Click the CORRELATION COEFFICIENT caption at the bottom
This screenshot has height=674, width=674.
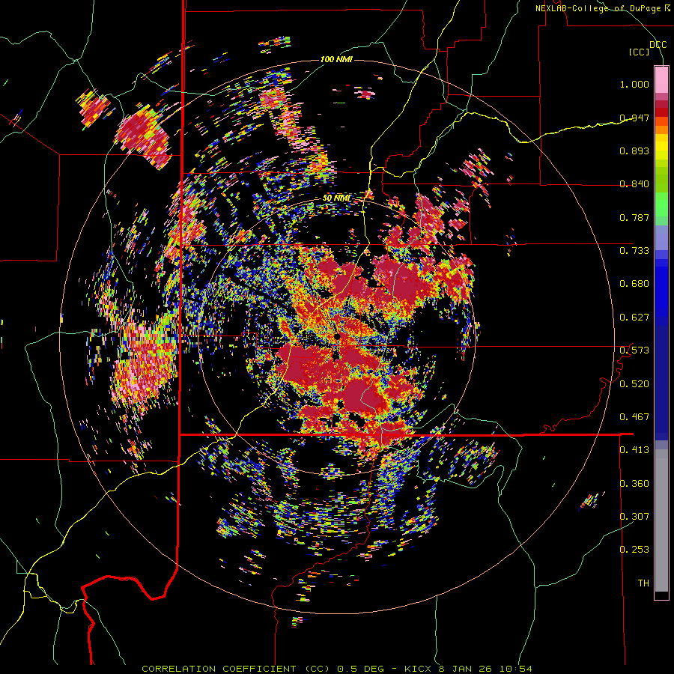(x=337, y=669)
